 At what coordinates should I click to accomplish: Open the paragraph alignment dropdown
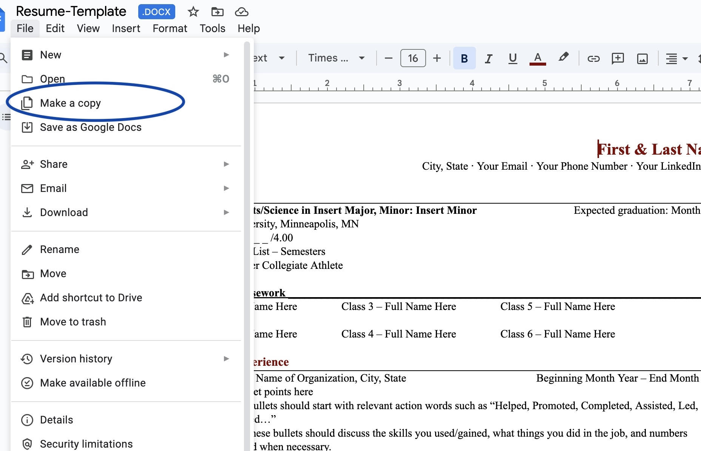[x=676, y=58]
